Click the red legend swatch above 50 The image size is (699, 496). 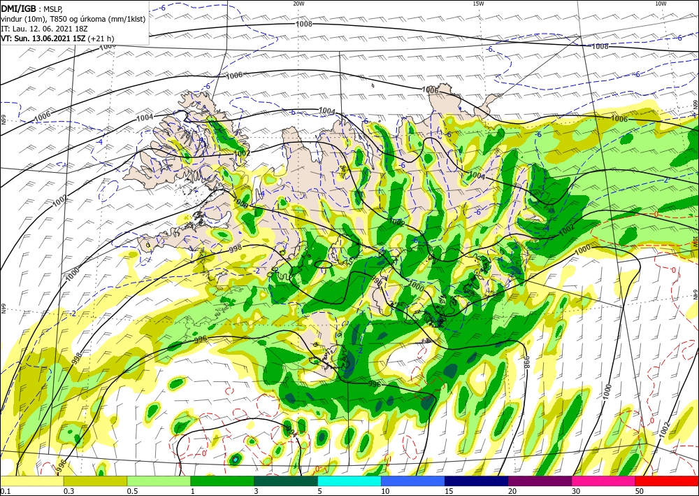667,481
